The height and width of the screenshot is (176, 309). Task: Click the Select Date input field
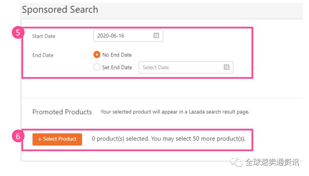coord(186,67)
